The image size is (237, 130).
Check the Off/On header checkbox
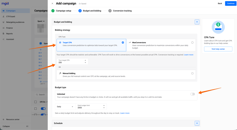[35, 102]
